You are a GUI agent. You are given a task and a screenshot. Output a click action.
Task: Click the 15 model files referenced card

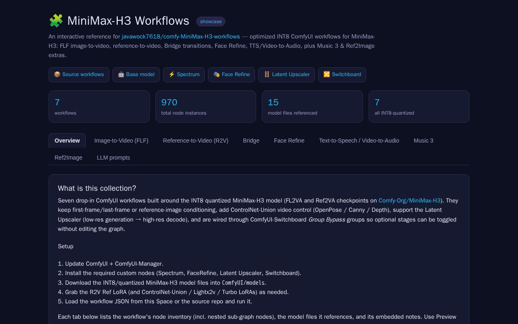[312, 107]
